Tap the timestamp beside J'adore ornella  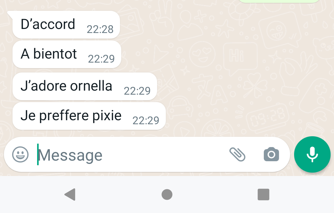tap(137, 91)
